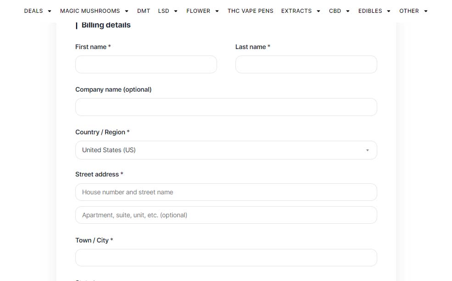Expand the LSD dropdown arrow
Image resolution: width=452 pixels, height=281 pixels.
click(x=176, y=11)
